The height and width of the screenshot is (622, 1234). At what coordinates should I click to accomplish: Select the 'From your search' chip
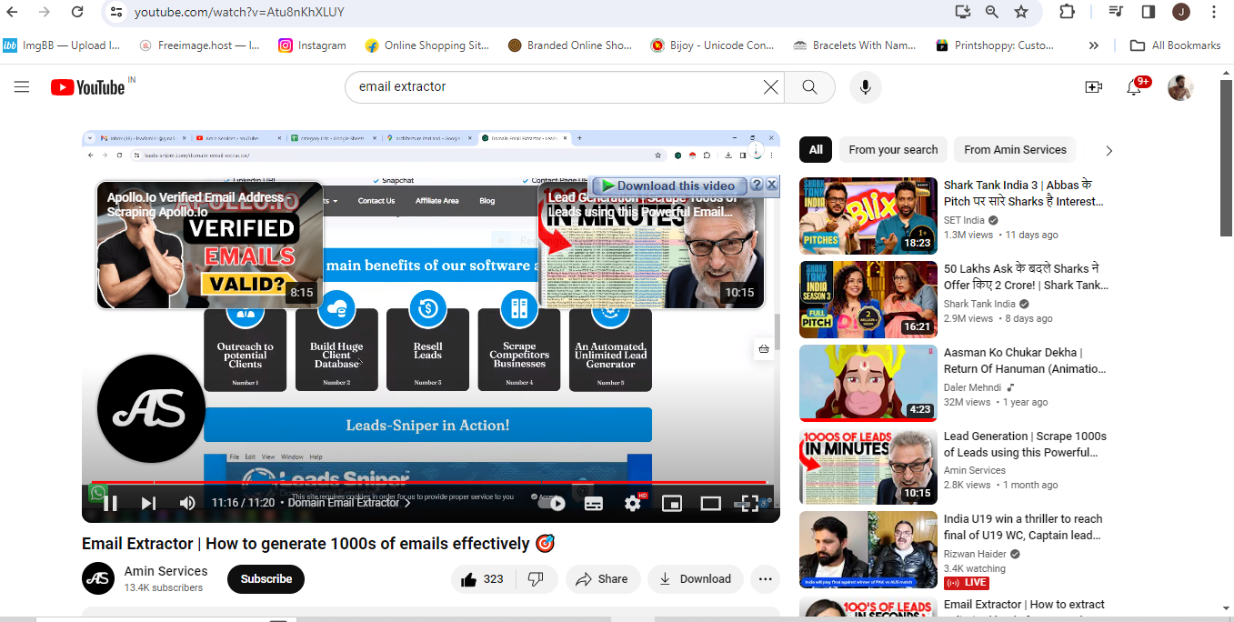click(893, 150)
